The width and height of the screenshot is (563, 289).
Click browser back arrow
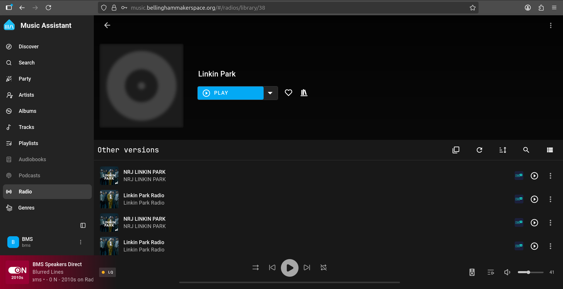click(22, 8)
